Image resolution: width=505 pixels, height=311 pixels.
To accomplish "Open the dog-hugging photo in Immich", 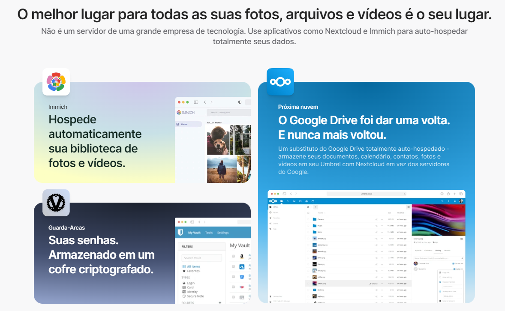I will click(218, 141).
